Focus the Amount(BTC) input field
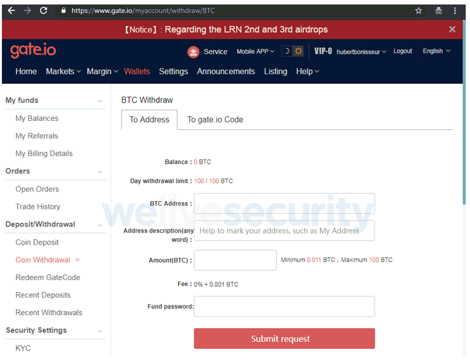470x363 pixels. point(235,260)
